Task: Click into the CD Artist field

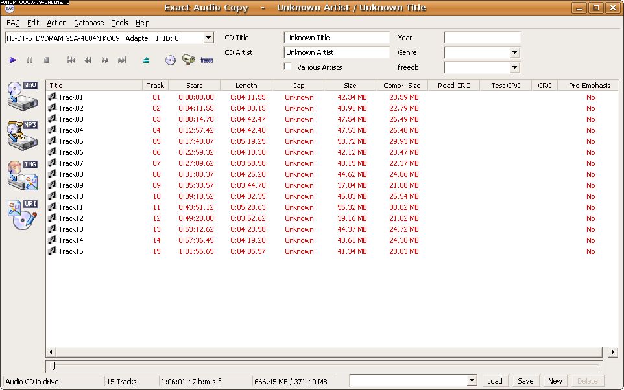Action: 336,52
